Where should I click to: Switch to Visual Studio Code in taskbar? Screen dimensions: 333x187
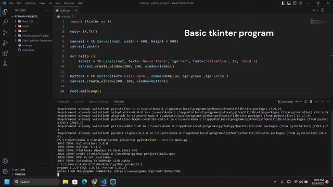(104, 182)
